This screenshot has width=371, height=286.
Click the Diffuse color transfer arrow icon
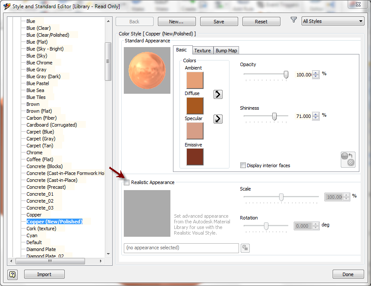pos(218,94)
